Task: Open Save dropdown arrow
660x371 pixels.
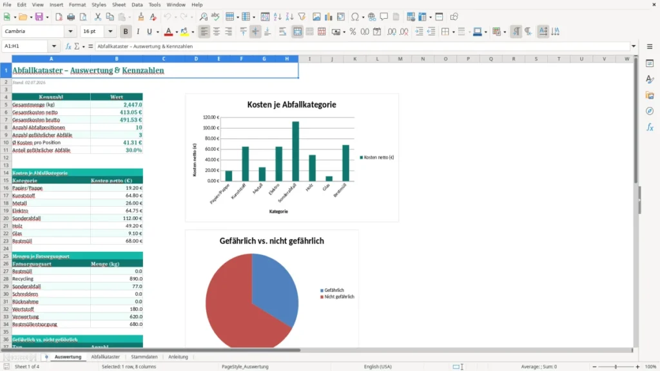Action: coord(47,17)
